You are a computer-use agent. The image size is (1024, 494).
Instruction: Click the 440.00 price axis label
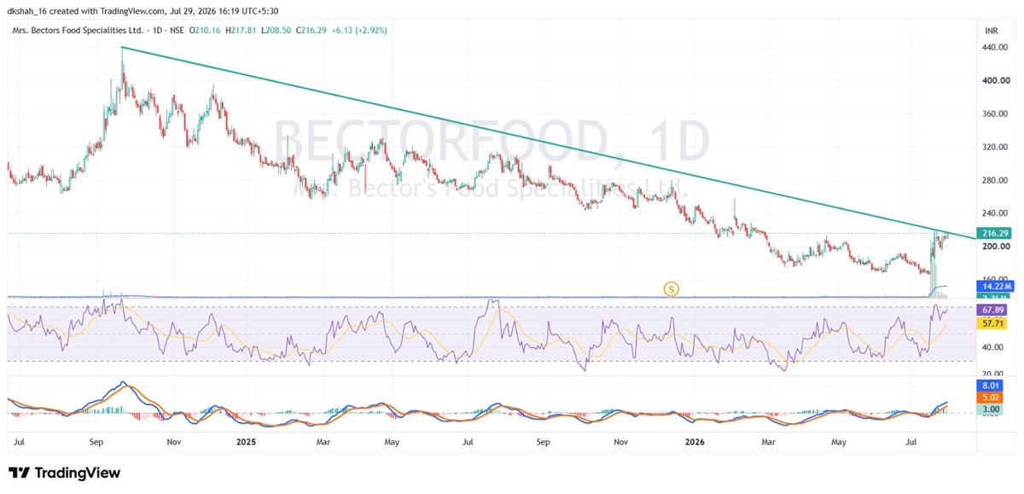(x=995, y=48)
